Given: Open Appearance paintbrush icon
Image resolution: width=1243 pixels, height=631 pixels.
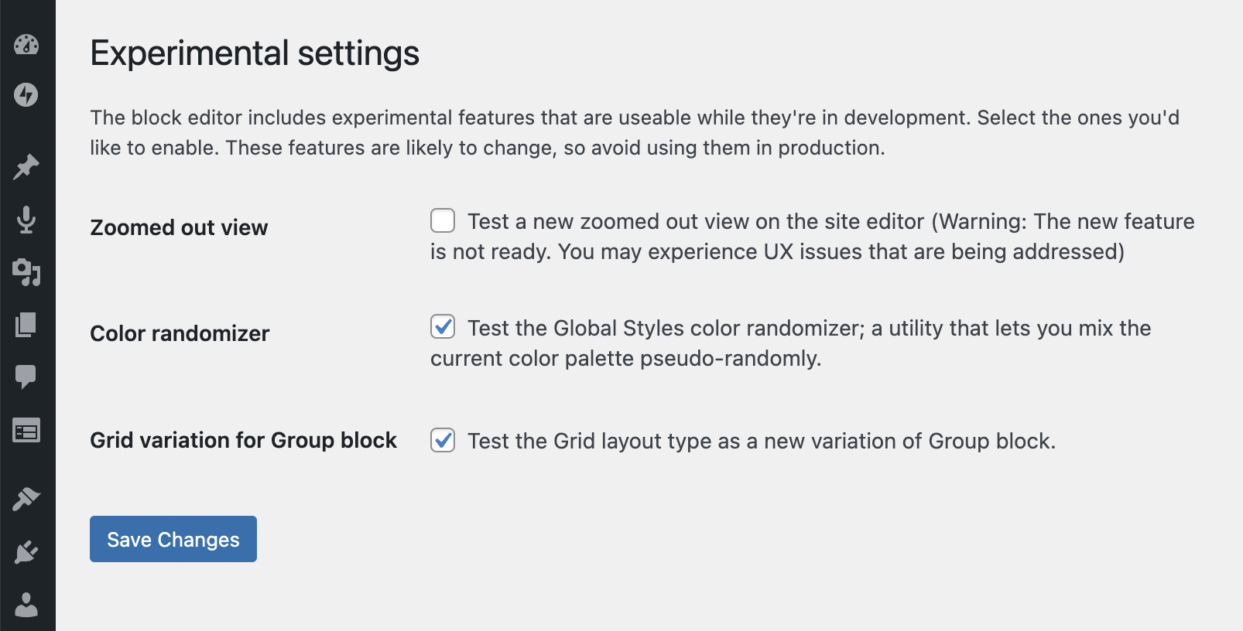Looking at the screenshot, I should pos(26,499).
